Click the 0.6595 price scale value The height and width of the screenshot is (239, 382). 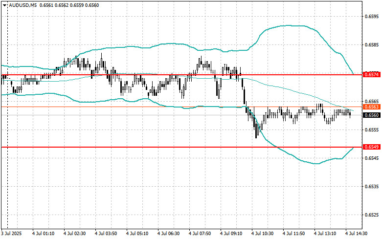click(x=372, y=17)
